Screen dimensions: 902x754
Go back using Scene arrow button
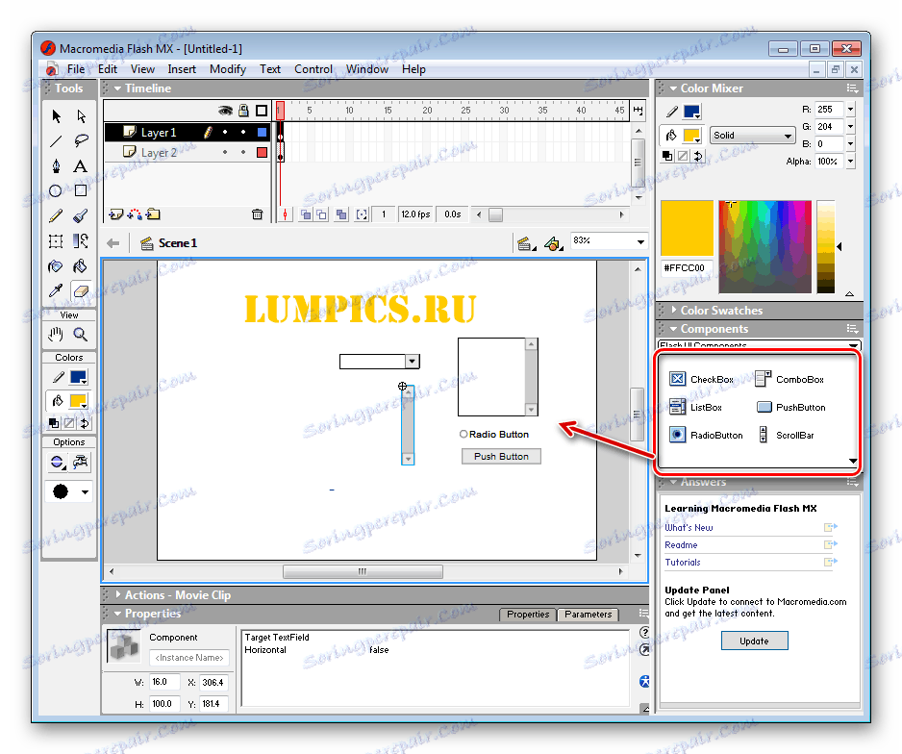click(x=113, y=243)
